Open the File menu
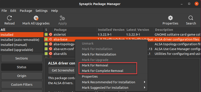Screen dimensions: 201x92 tap(4, 11)
